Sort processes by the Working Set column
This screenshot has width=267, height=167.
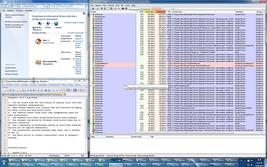coord(160,12)
